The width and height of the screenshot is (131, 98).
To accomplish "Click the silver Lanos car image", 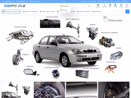I will pyautogui.click(x=67, y=51).
